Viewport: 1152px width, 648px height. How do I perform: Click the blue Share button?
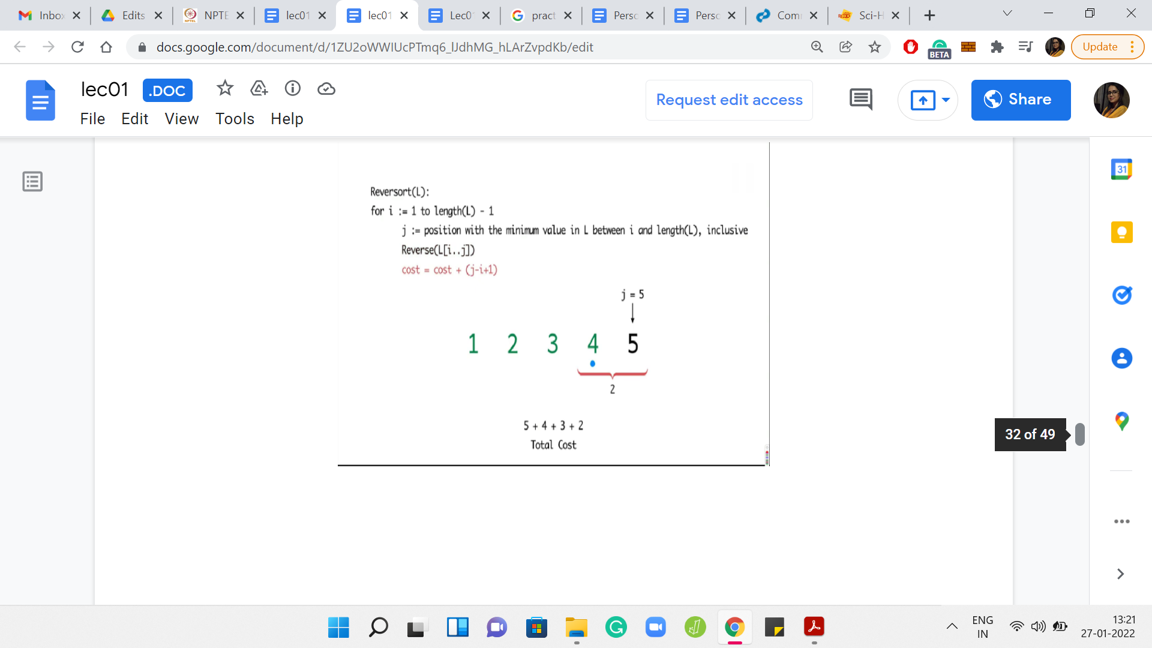(x=1021, y=100)
